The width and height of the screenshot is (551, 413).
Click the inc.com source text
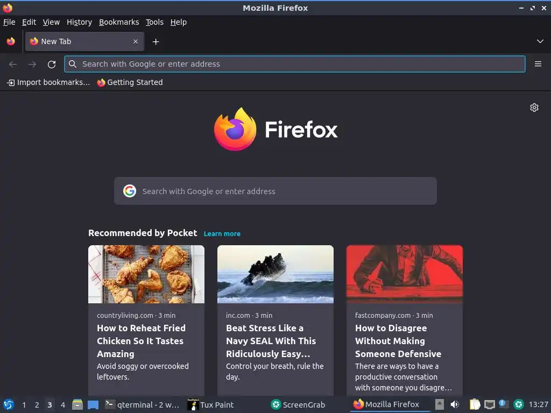(238, 315)
